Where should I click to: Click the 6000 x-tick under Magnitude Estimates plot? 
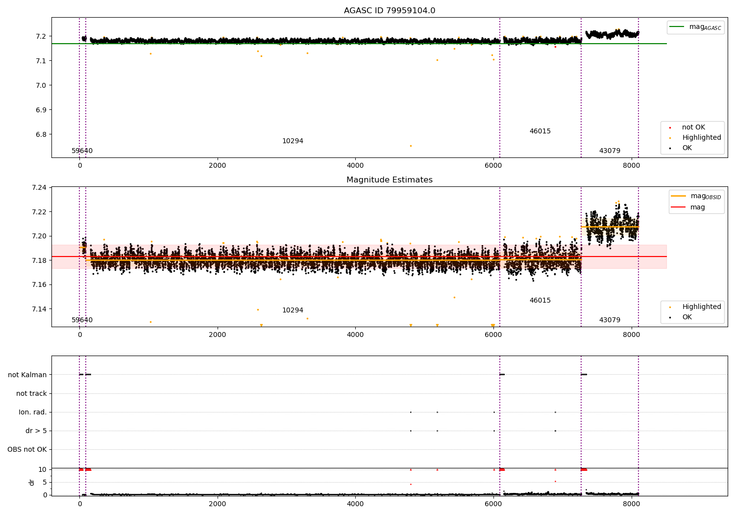pyautogui.click(x=493, y=335)
